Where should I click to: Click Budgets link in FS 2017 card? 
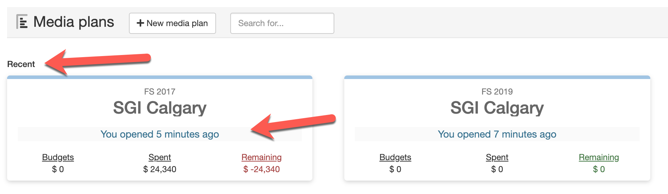click(58, 157)
